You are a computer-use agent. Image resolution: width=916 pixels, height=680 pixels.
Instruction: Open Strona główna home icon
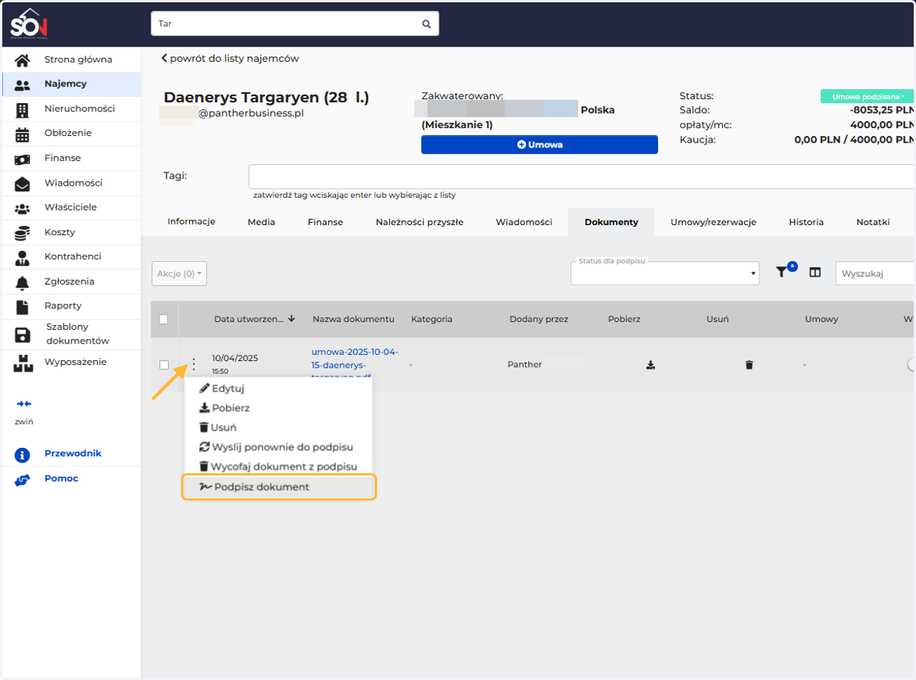click(x=22, y=60)
